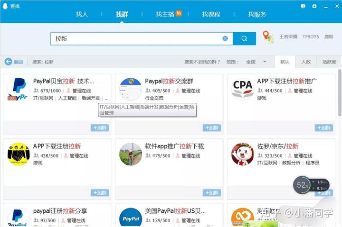
Task: Open the blue PayPal round avatar
Action: 131,217
